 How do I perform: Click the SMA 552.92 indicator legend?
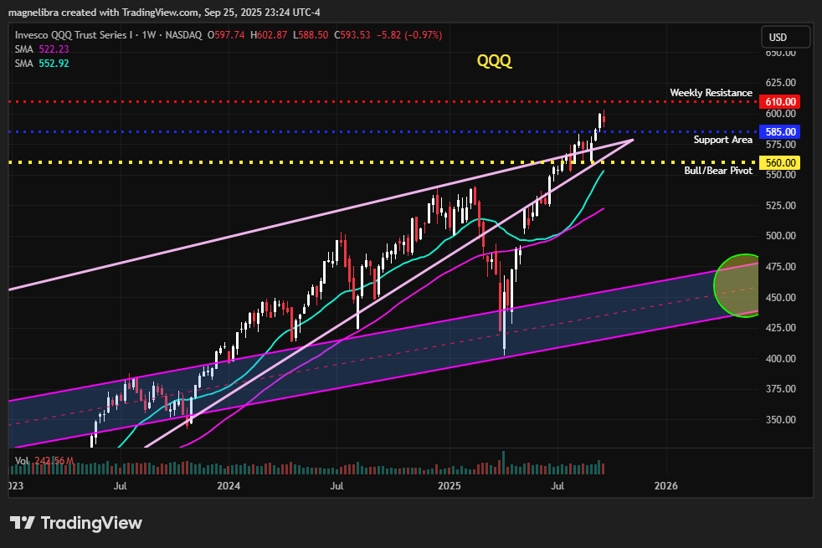tap(42, 64)
